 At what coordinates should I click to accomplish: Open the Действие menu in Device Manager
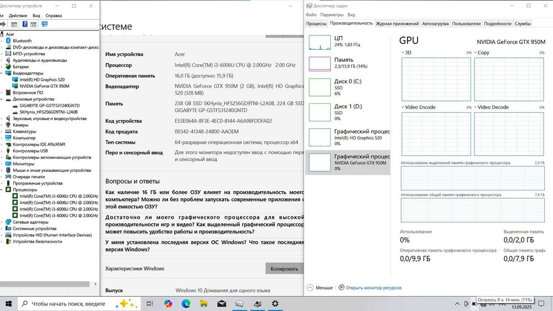pos(18,15)
